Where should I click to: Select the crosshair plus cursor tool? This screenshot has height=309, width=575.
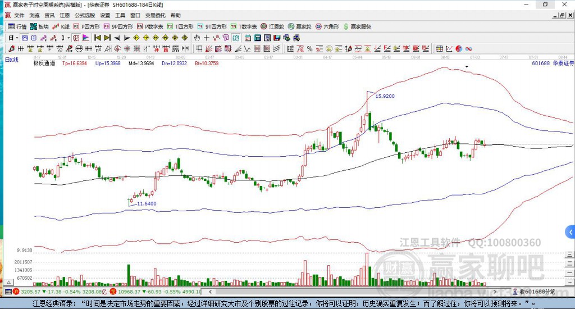click(x=207, y=38)
